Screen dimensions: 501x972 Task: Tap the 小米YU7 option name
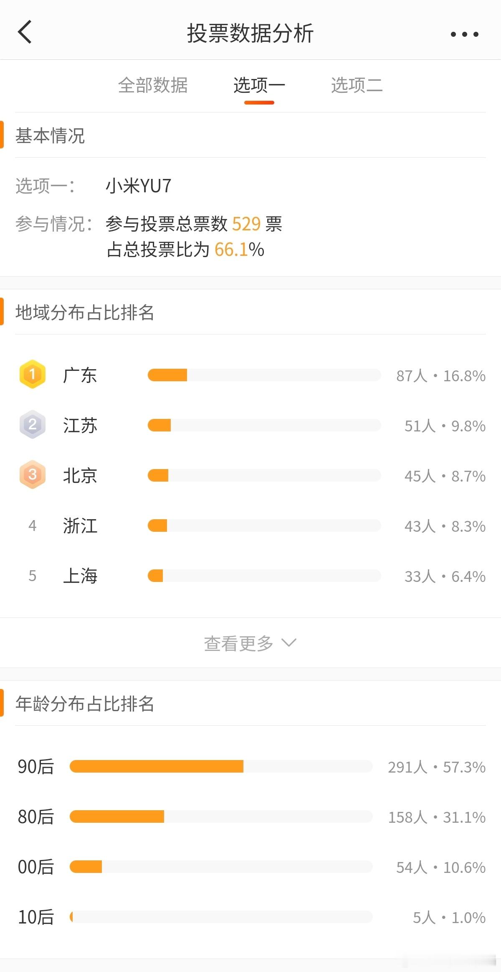click(139, 186)
